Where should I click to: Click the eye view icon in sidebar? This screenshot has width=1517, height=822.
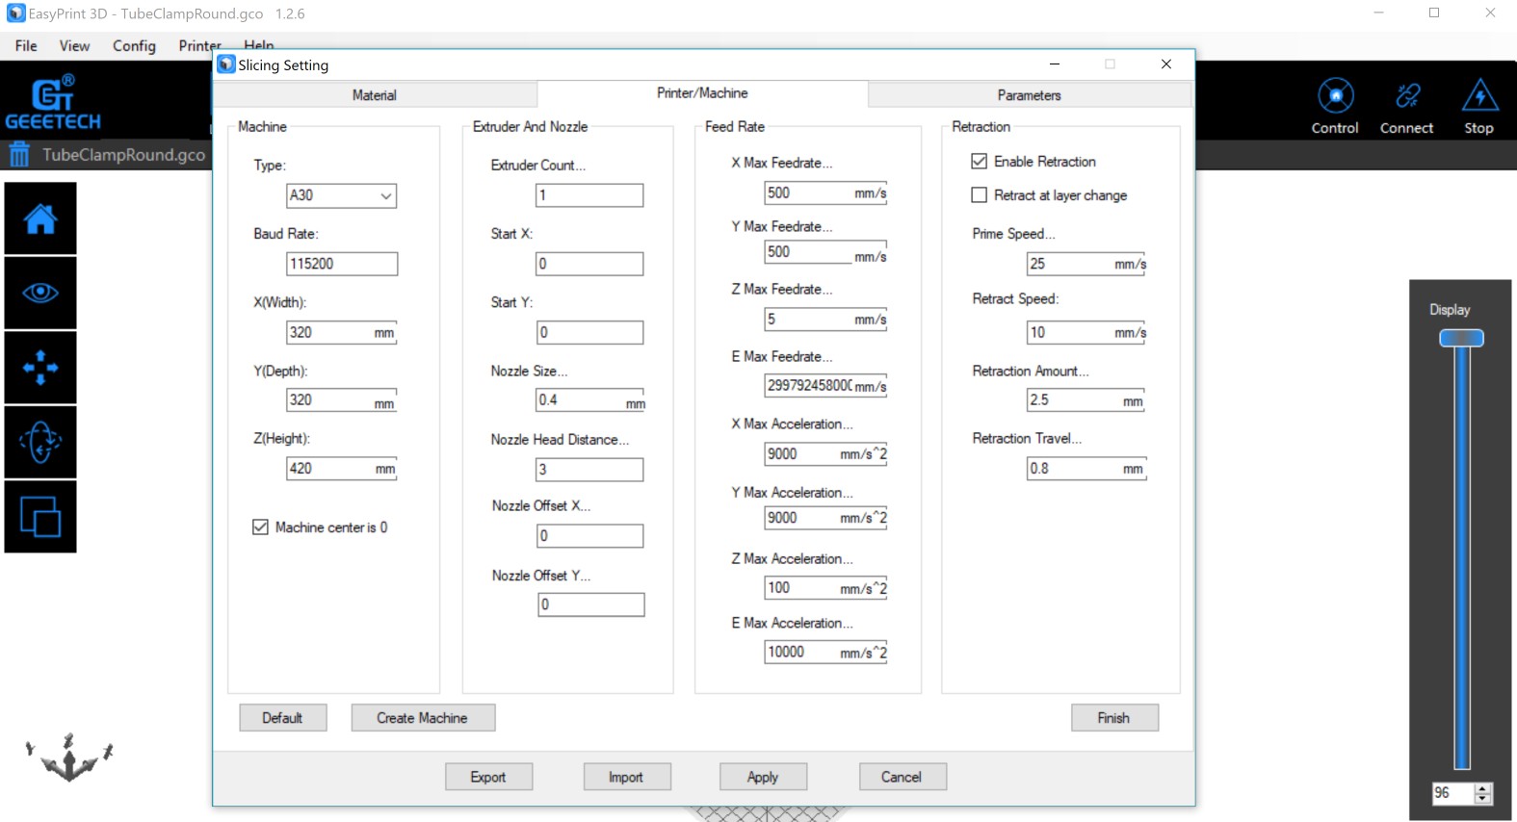(x=40, y=294)
